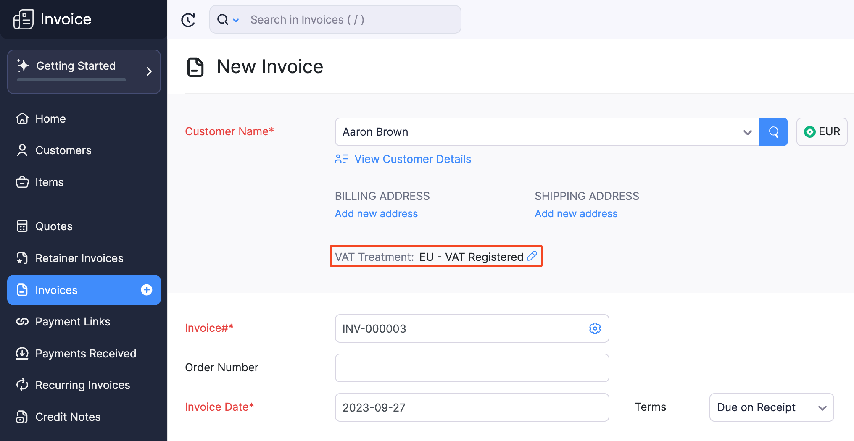Open invoice number settings gear icon
Screen dimensions: 854x441
tap(595, 328)
